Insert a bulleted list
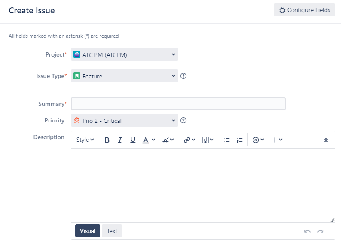The image size is (341, 242). pos(227,140)
